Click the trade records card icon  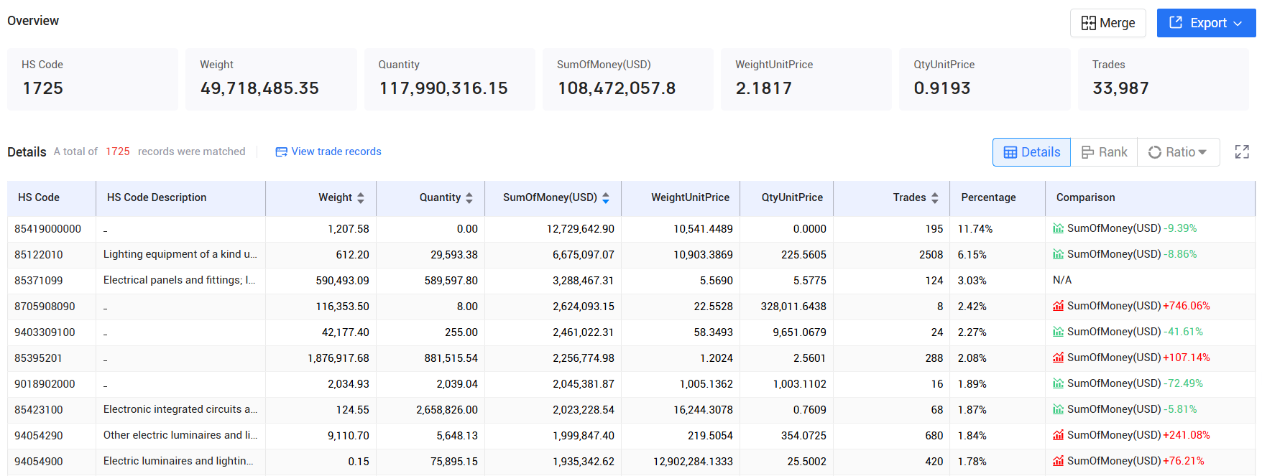(x=282, y=151)
